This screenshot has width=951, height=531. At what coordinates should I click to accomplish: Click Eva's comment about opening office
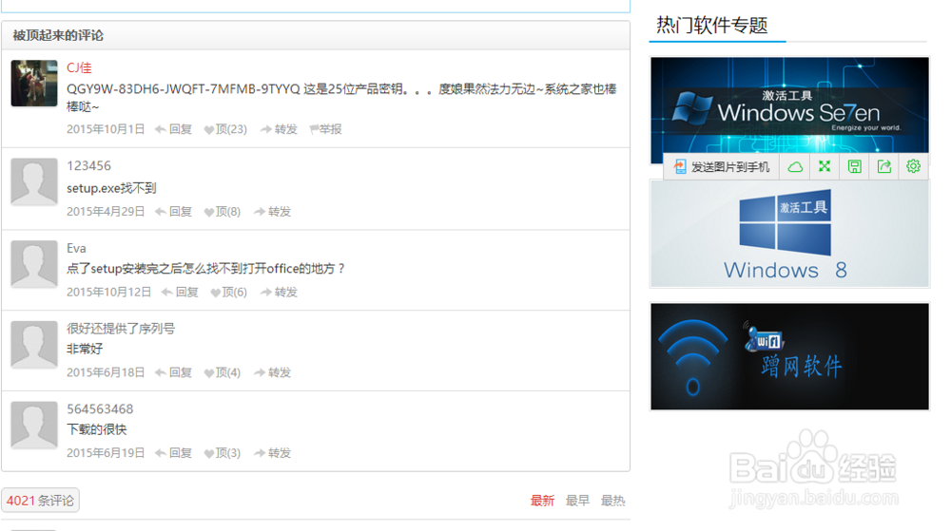[206, 268]
